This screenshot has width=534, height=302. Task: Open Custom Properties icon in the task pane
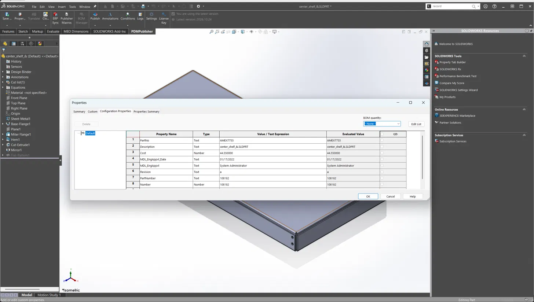click(x=427, y=77)
